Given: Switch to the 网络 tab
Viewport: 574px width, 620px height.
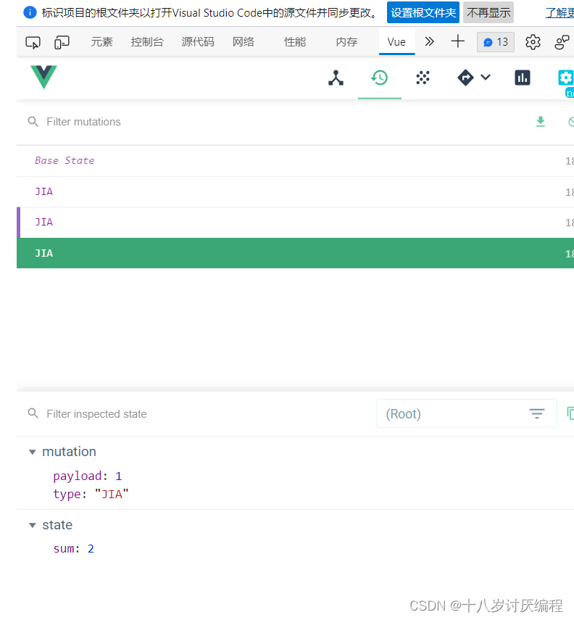Looking at the screenshot, I should tap(244, 42).
